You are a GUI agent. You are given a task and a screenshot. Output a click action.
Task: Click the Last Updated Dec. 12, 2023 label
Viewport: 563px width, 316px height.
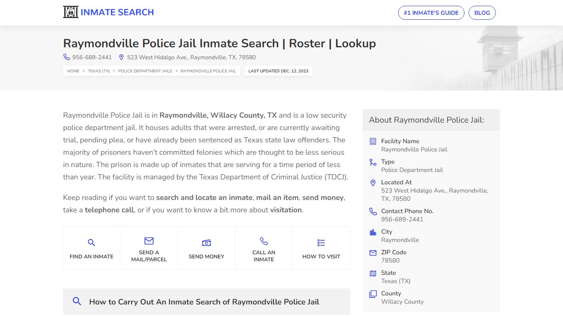tap(278, 71)
